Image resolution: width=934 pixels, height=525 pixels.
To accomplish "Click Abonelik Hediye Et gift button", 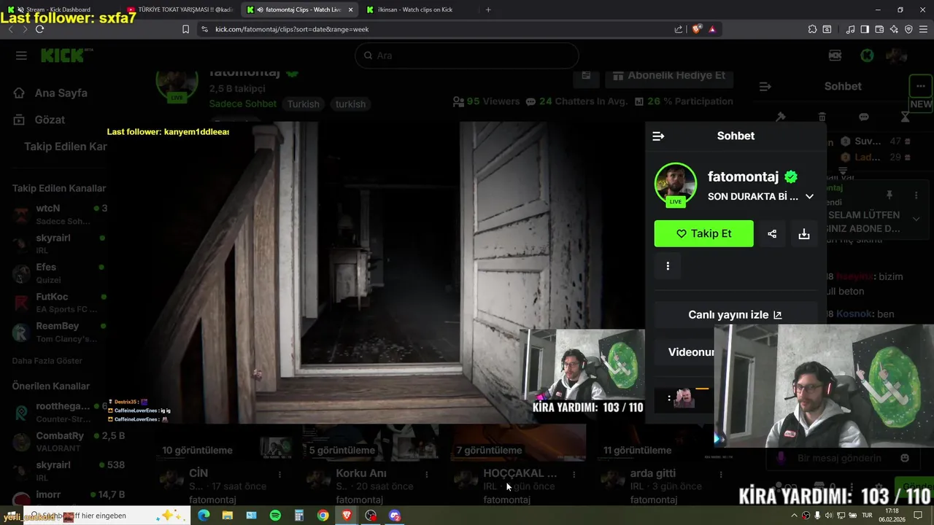I will [669, 76].
